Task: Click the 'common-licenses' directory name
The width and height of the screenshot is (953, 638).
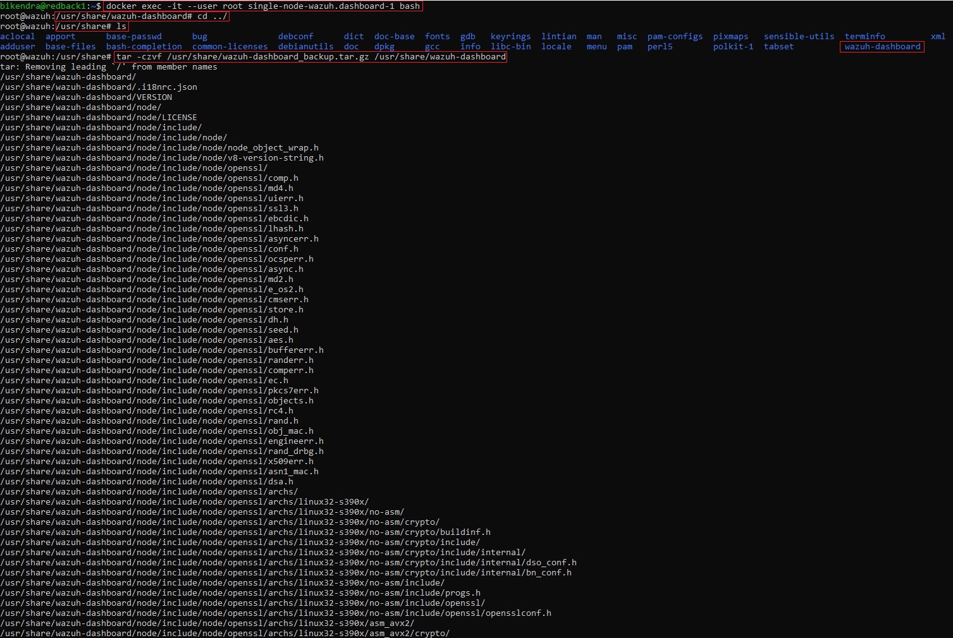Action: [230, 46]
